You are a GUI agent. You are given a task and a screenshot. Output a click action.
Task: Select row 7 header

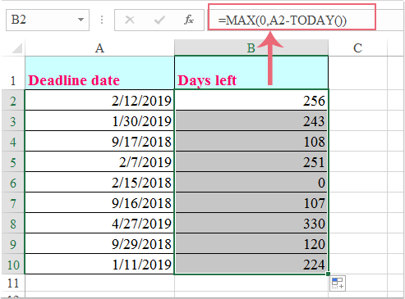click(13, 202)
